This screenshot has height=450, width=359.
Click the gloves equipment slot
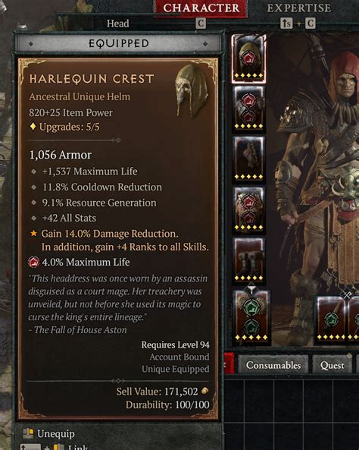pyautogui.click(x=248, y=159)
